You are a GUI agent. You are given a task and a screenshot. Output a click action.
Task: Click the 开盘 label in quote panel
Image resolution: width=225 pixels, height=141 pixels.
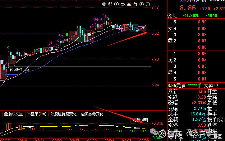[212, 92]
